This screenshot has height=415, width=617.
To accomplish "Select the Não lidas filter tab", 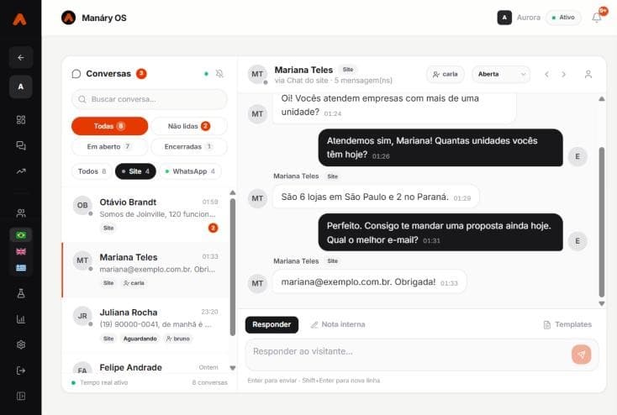I will point(189,126).
